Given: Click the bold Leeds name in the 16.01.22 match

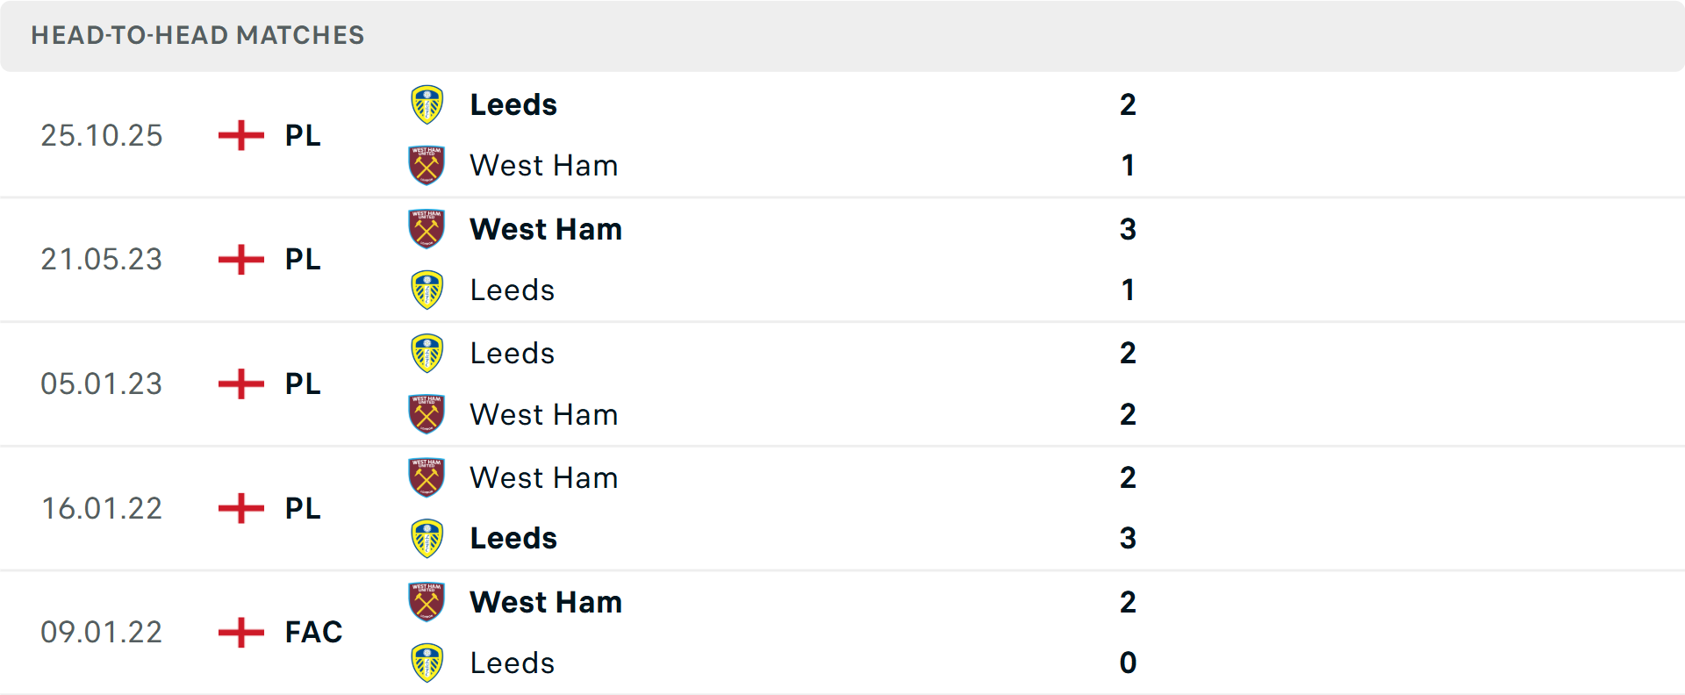Looking at the screenshot, I should (513, 538).
